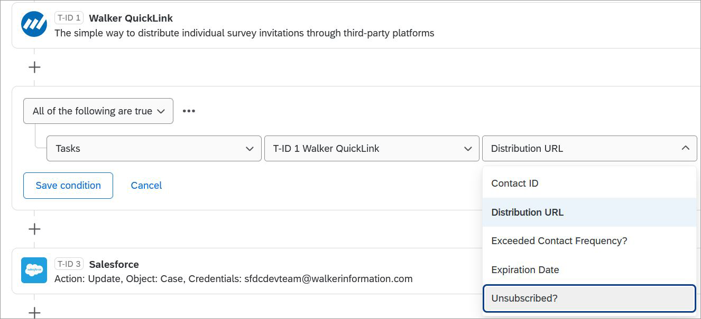Click the Salesforce cloud logo icon
The width and height of the screenshot is (701, 319).
pyautogui.click(x=34, y=270)
